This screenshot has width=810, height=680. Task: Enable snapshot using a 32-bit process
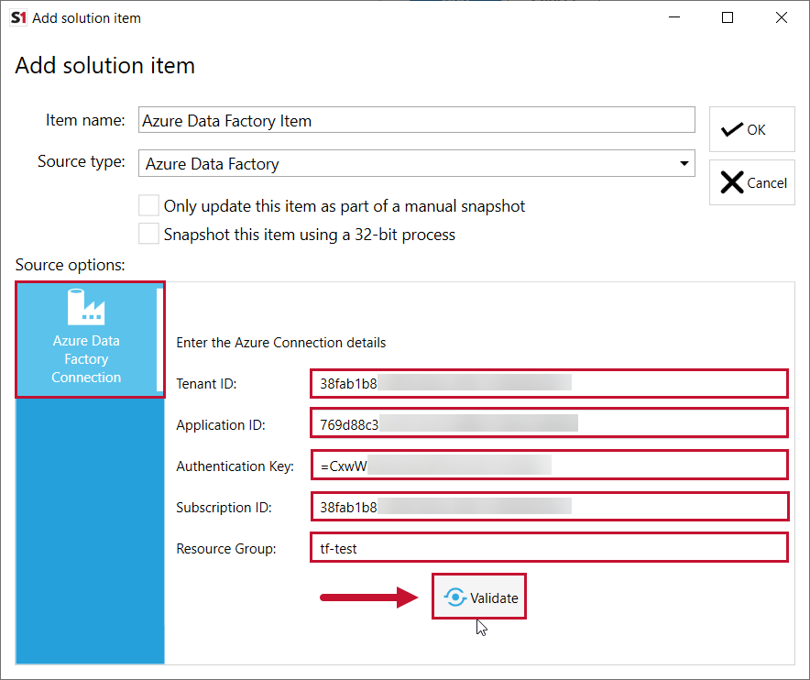(148, 234)
